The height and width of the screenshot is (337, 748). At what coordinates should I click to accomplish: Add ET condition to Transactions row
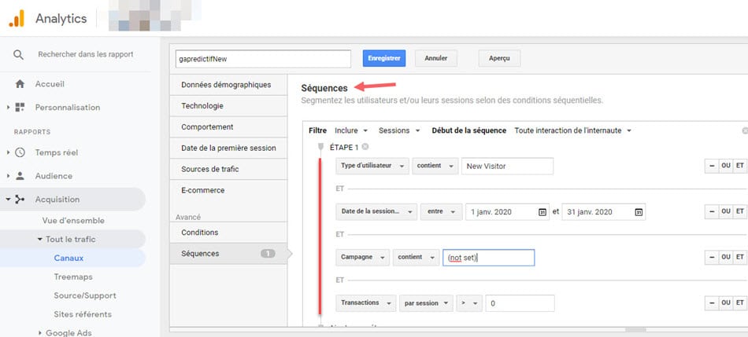click(x=740, y=302)
